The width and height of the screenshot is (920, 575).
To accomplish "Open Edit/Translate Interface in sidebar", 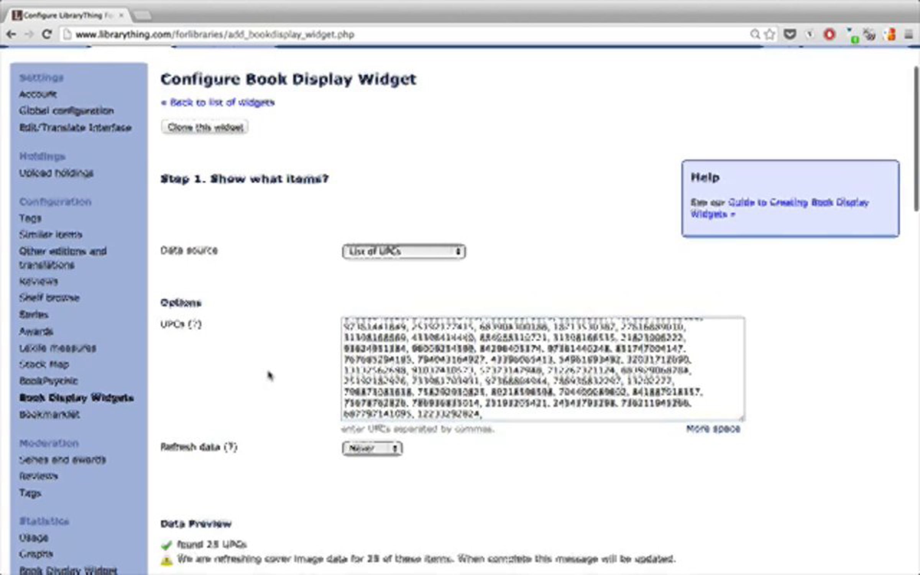I will click(x=76, y=128).
